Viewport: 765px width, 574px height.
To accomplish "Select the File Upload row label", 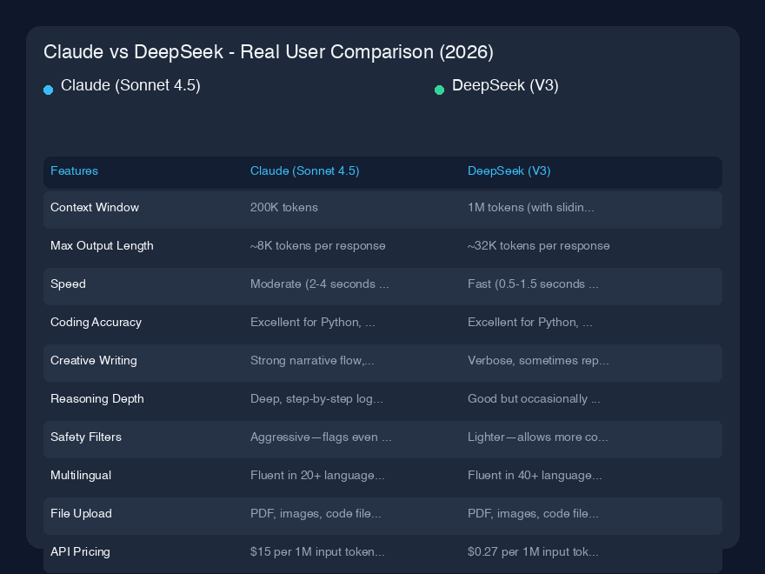I will coord(81,513).
